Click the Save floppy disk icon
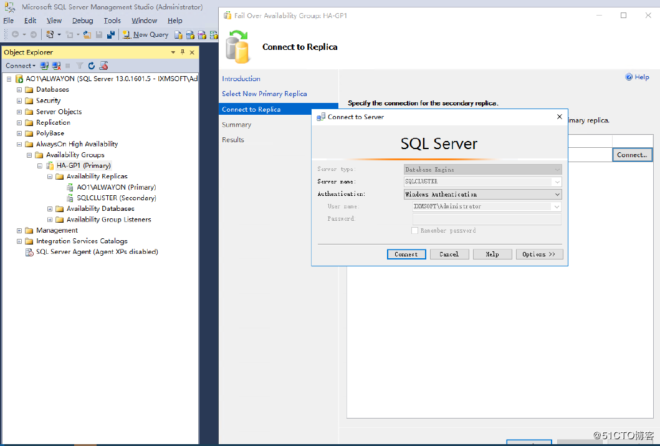The width and height of the screenshot is (660, 446). click(99, 34)
